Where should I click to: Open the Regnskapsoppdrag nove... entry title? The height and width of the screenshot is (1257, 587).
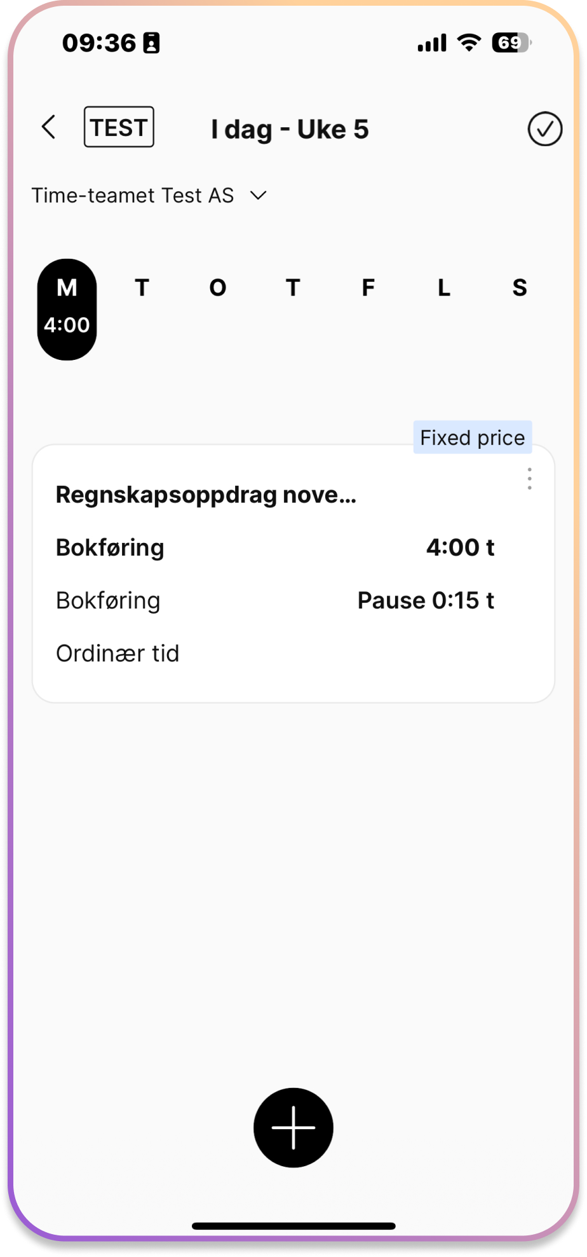[206, 495]
